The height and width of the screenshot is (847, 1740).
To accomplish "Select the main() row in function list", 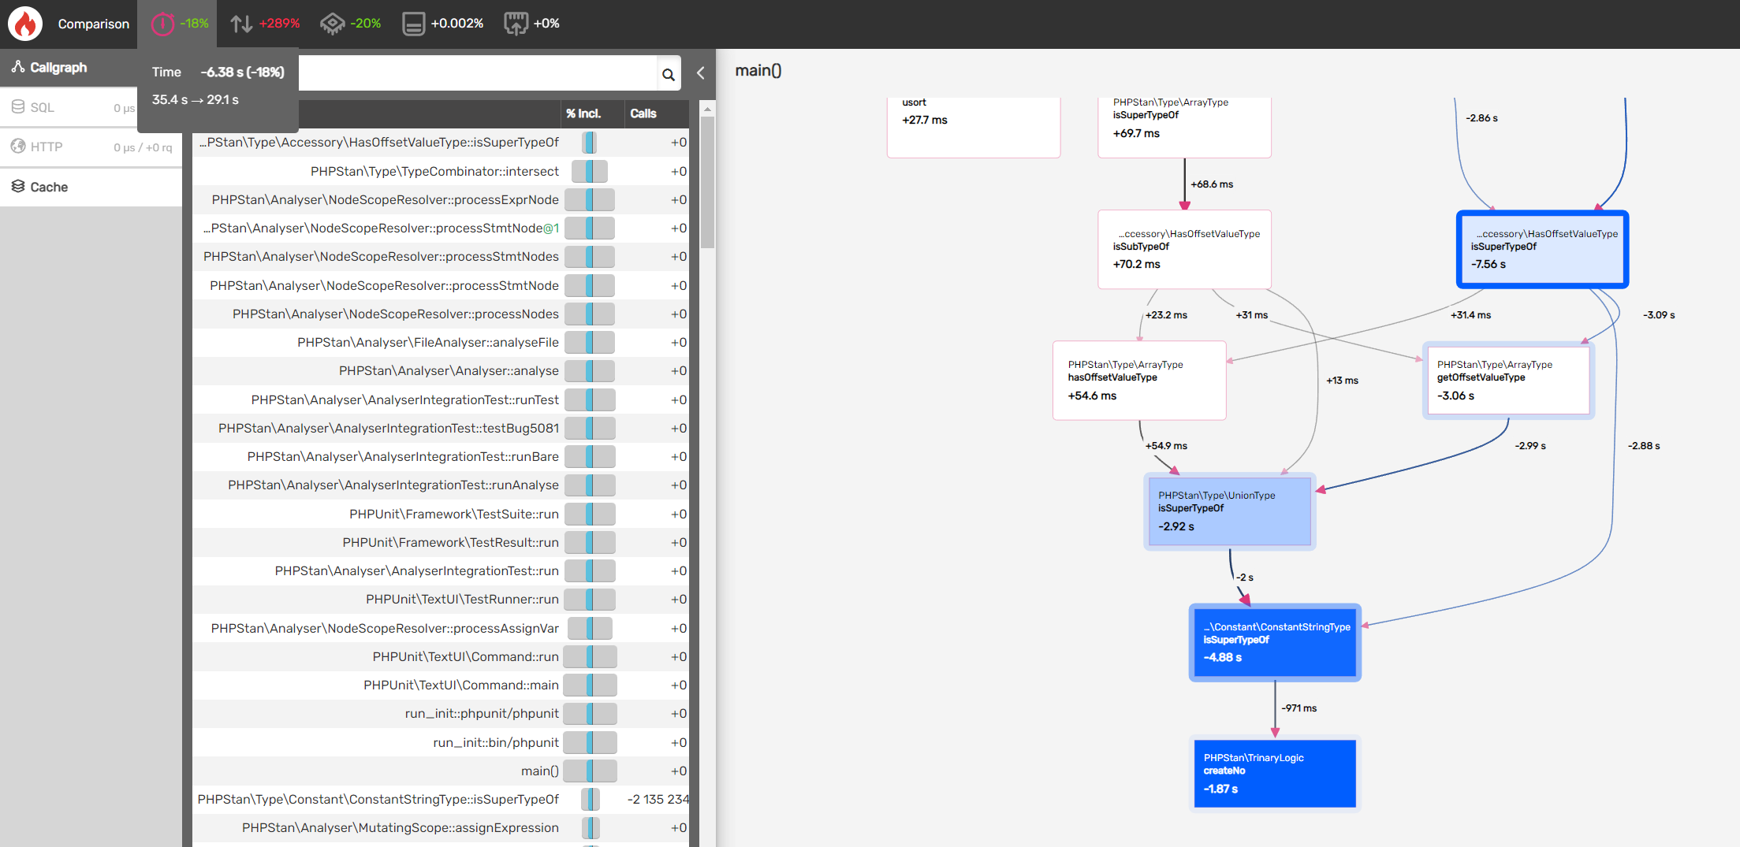I will [441, 771].
